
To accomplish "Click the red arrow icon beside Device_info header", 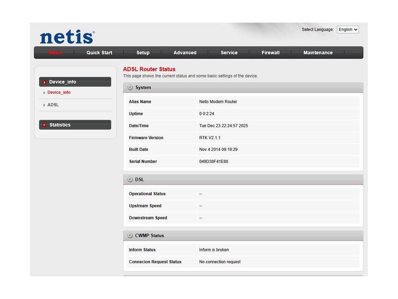I will pos(44,82).
